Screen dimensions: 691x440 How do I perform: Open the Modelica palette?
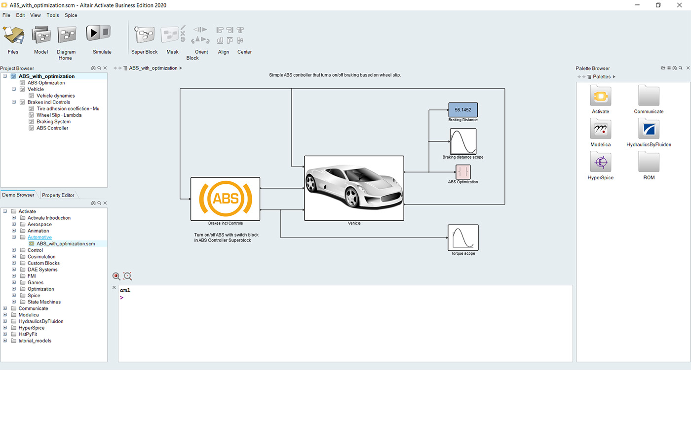point(601,129)
